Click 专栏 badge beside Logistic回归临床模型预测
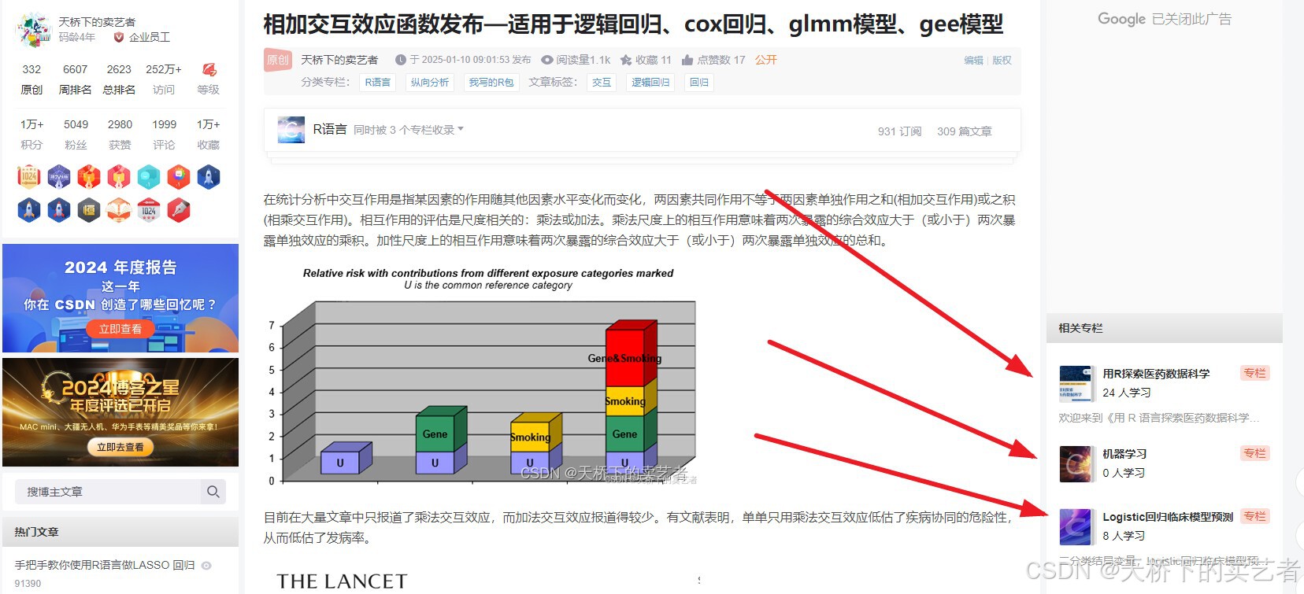 coord(1255,516)
